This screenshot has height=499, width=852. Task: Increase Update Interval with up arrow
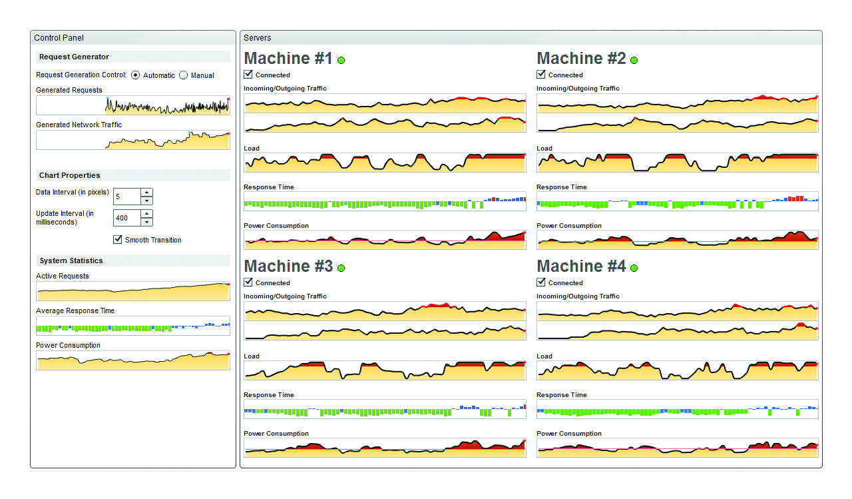point(147,214)
